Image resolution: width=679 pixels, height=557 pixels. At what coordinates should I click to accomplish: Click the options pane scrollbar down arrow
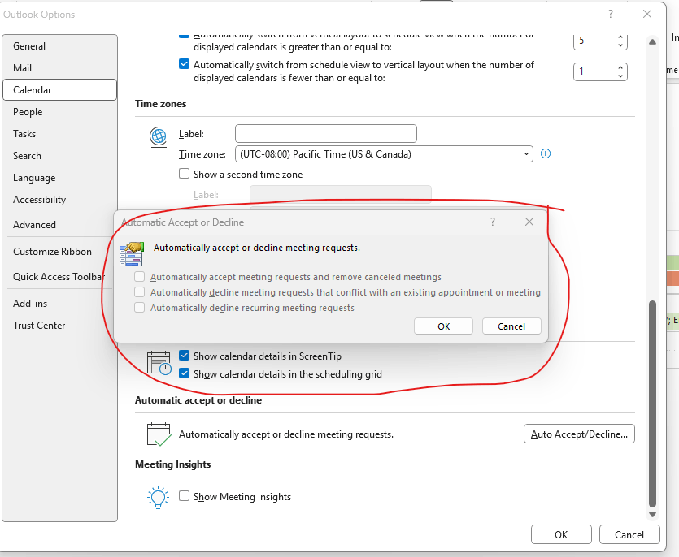(653, 514)
